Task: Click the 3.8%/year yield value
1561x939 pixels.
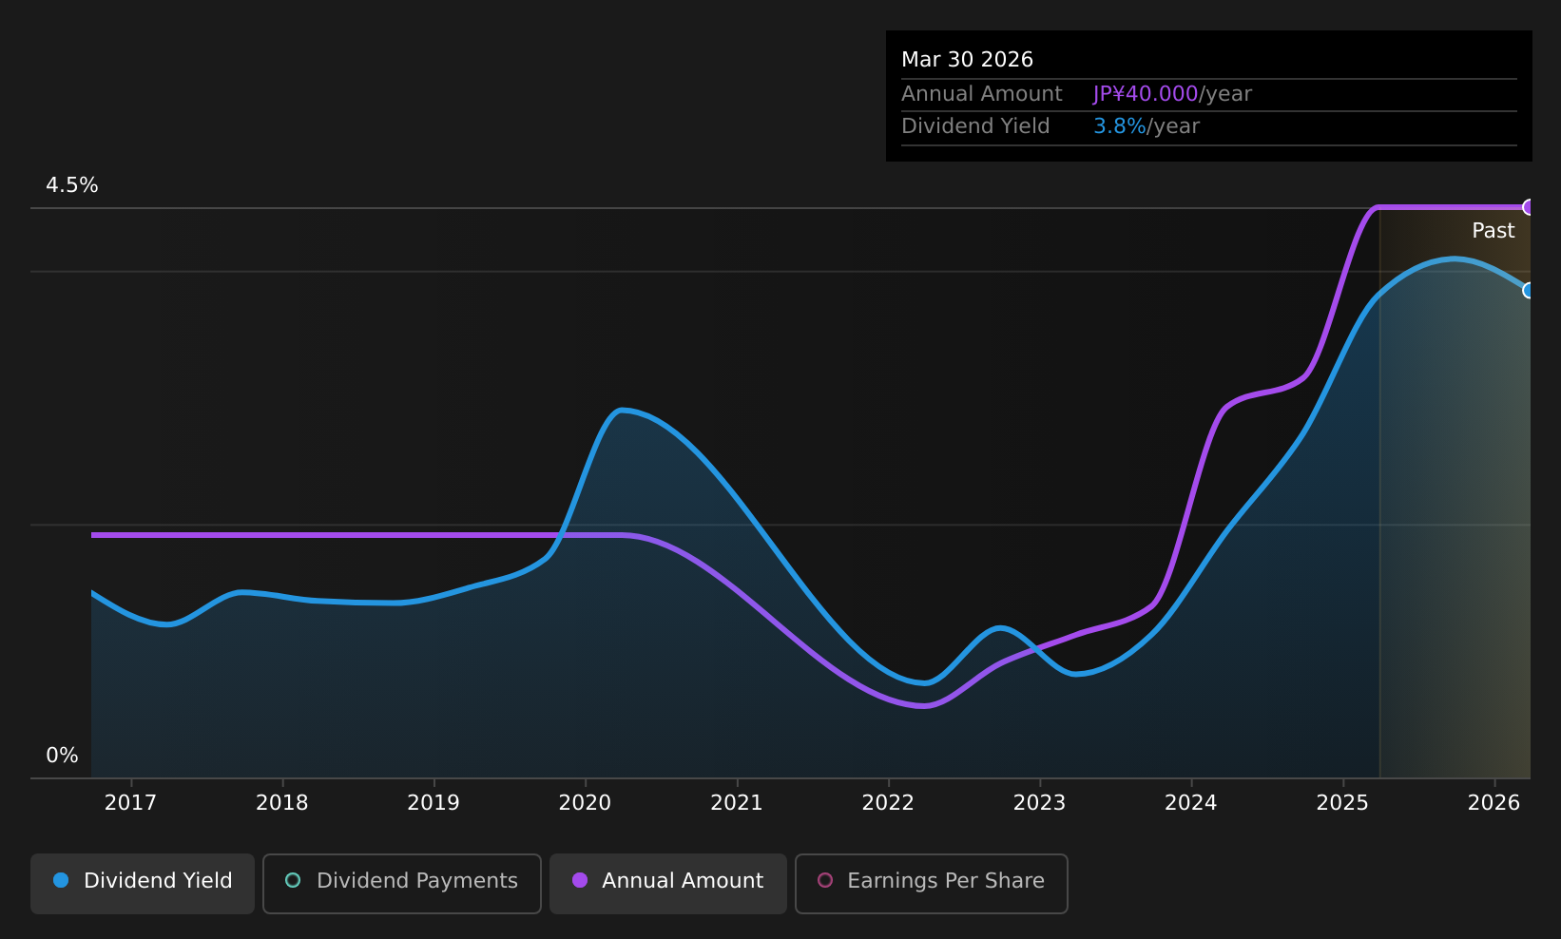Action: (x=1147, y=126)
